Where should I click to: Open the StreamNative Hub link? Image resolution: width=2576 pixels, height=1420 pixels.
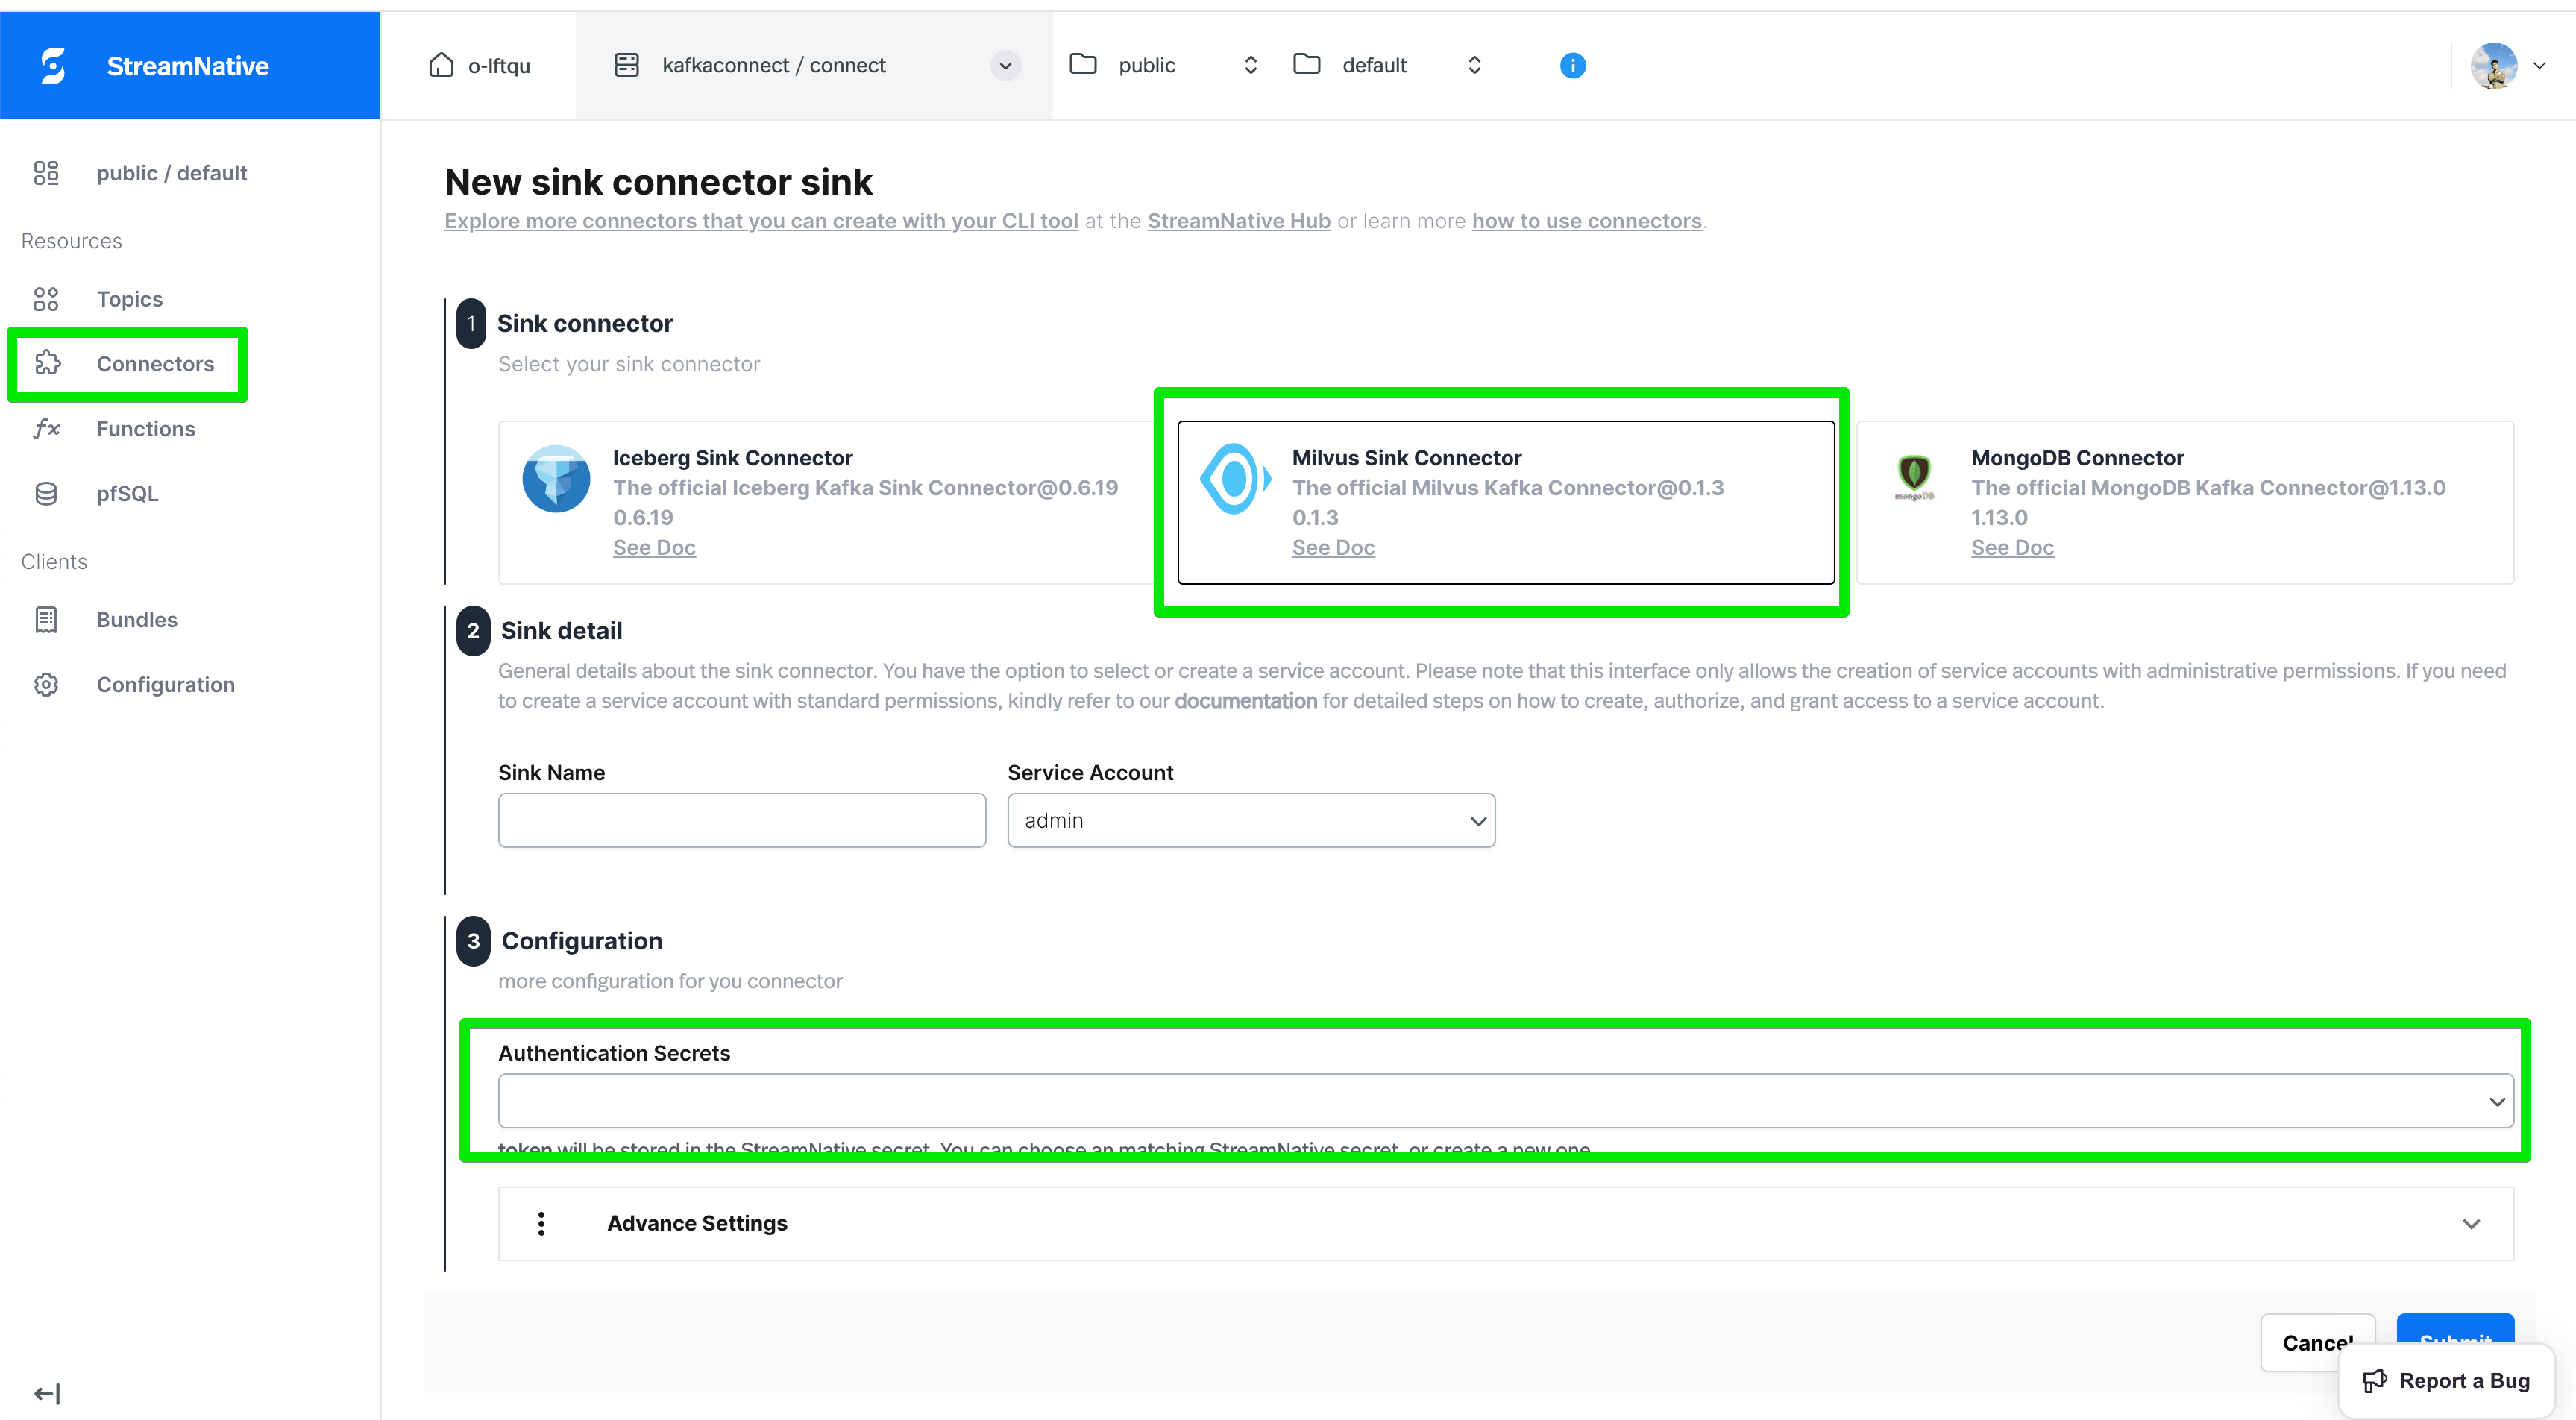[1239, 221]
